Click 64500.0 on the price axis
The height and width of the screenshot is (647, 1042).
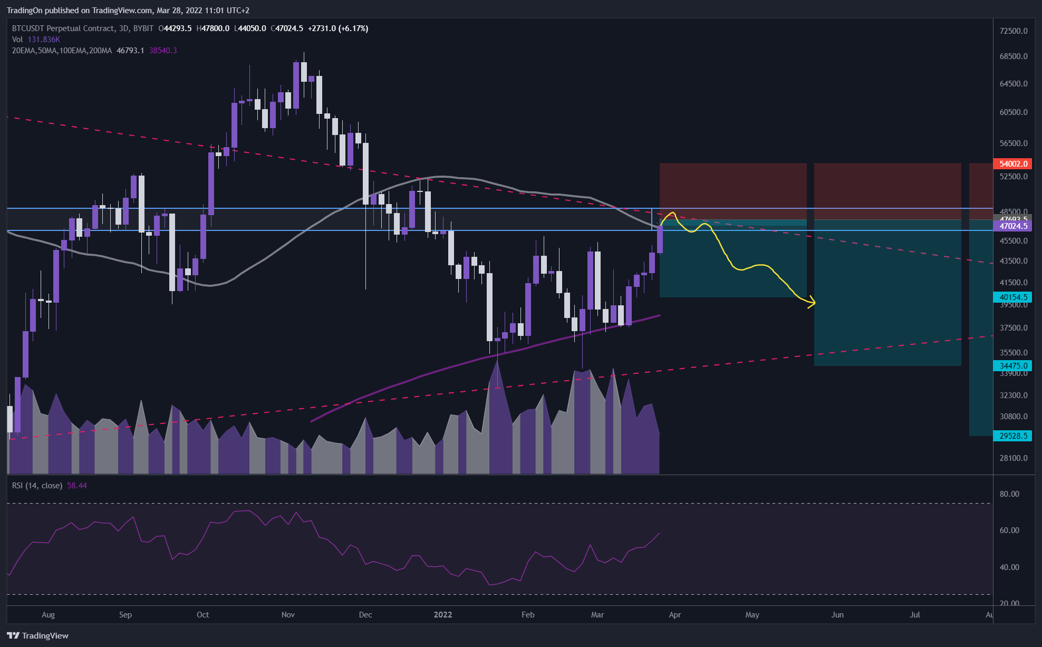tap(1014, 84)
